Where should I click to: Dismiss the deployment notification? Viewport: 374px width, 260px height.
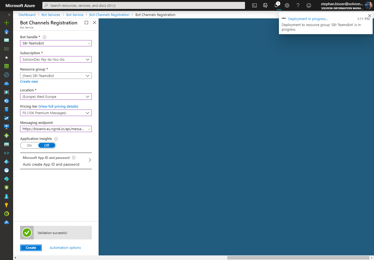click(369, 16)
